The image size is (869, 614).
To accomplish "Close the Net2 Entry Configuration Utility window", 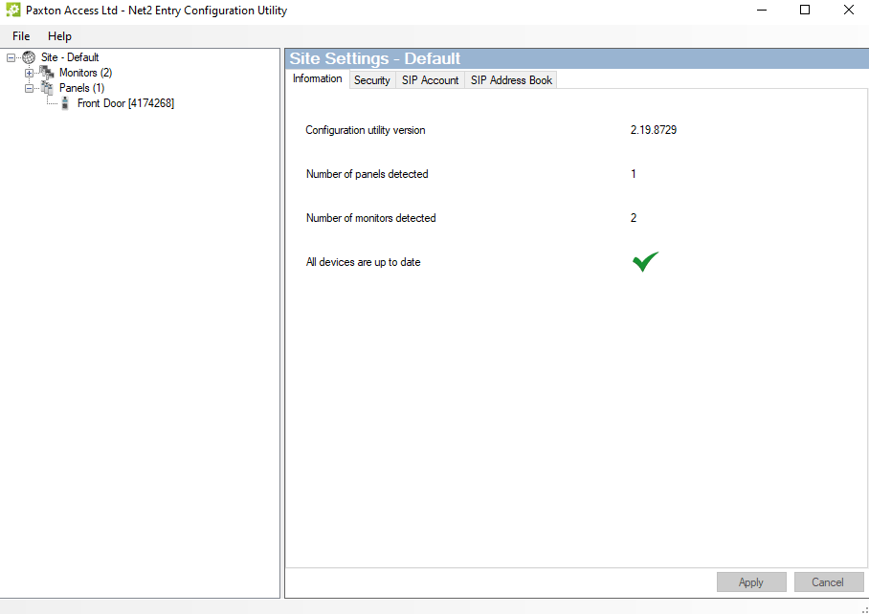I will click(x=849, y=10).
